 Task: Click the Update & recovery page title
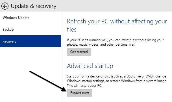[34, 6]
